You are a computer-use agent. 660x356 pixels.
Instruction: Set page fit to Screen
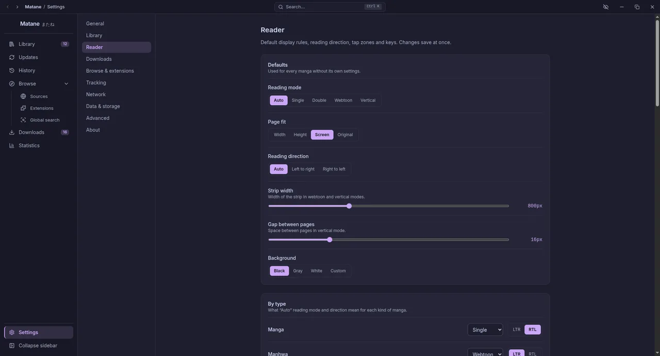[322, 135]
